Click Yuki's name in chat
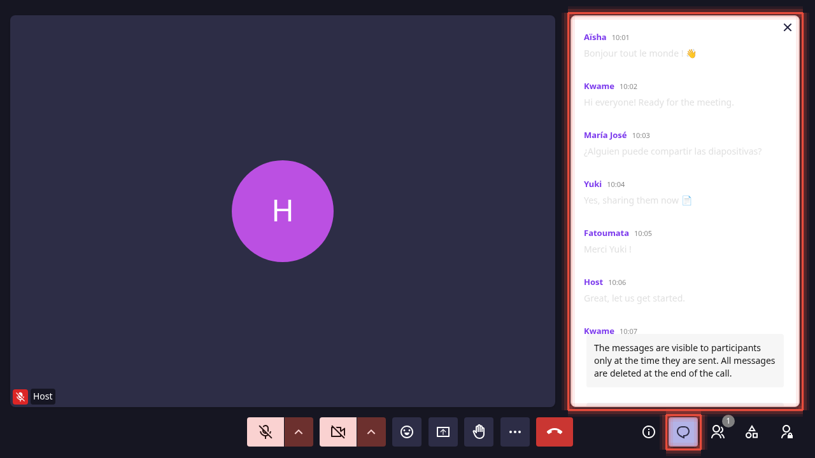This screenshot has height=458, width=815. click(x=593, y=184)
